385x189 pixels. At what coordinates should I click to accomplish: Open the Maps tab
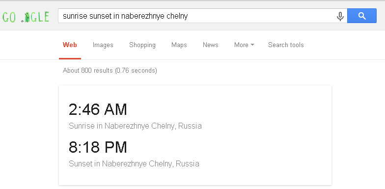coord(179,45)
